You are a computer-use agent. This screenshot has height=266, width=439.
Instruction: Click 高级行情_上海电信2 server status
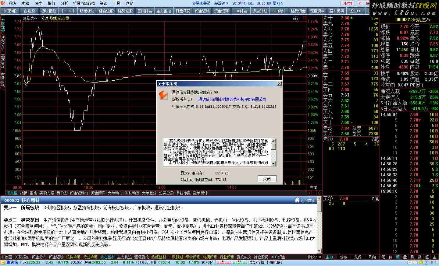[x=266, y=262]
